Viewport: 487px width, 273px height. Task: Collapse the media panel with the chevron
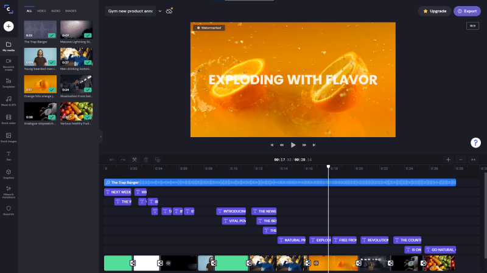[x=101, y=137]
